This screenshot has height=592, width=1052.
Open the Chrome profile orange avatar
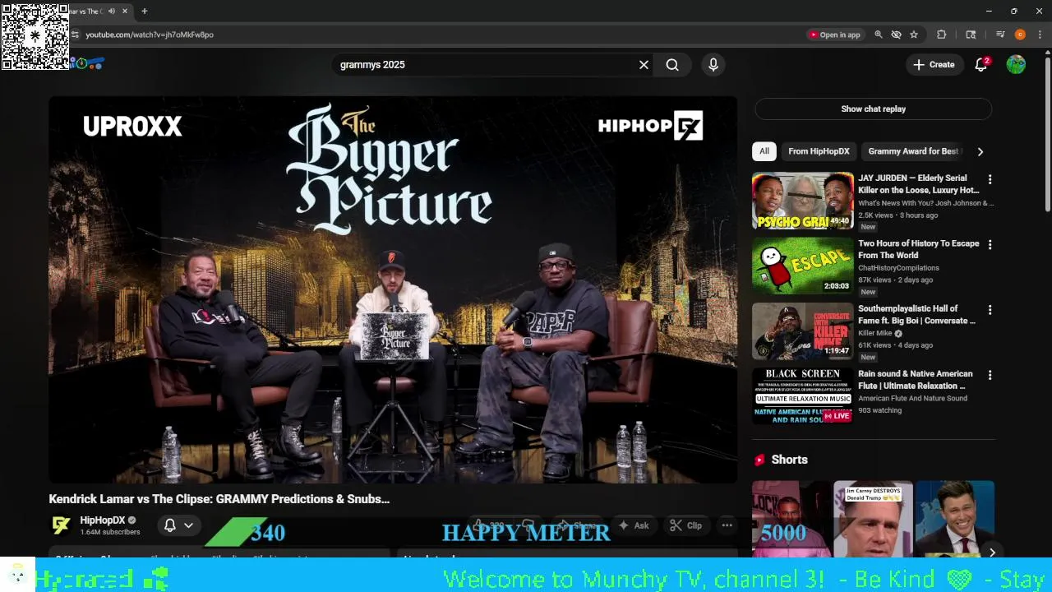(x=1020, y=35)
